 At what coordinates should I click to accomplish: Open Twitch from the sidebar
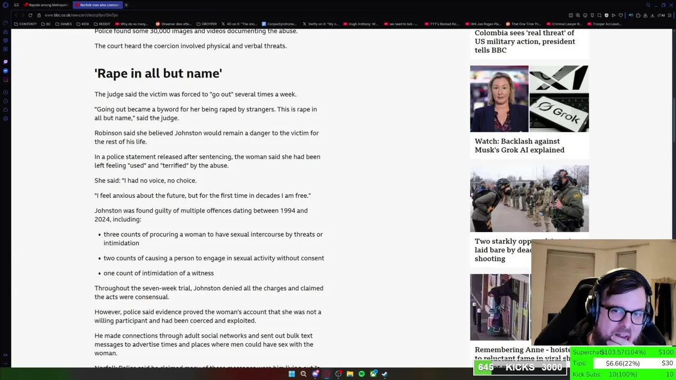pos(5,62)
